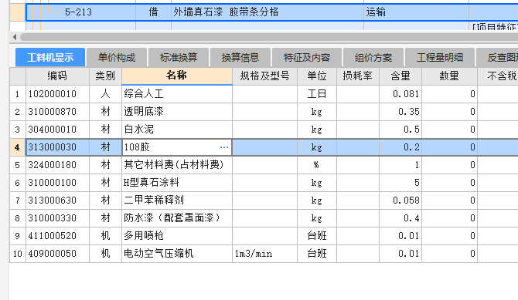
Task: Click the 名称 column header
Action: (177, 76)
